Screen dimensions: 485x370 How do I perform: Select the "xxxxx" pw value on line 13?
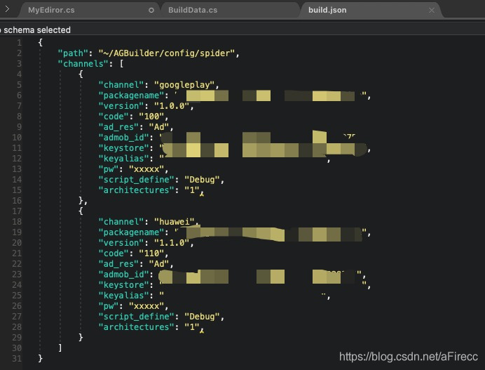point(146,169)
